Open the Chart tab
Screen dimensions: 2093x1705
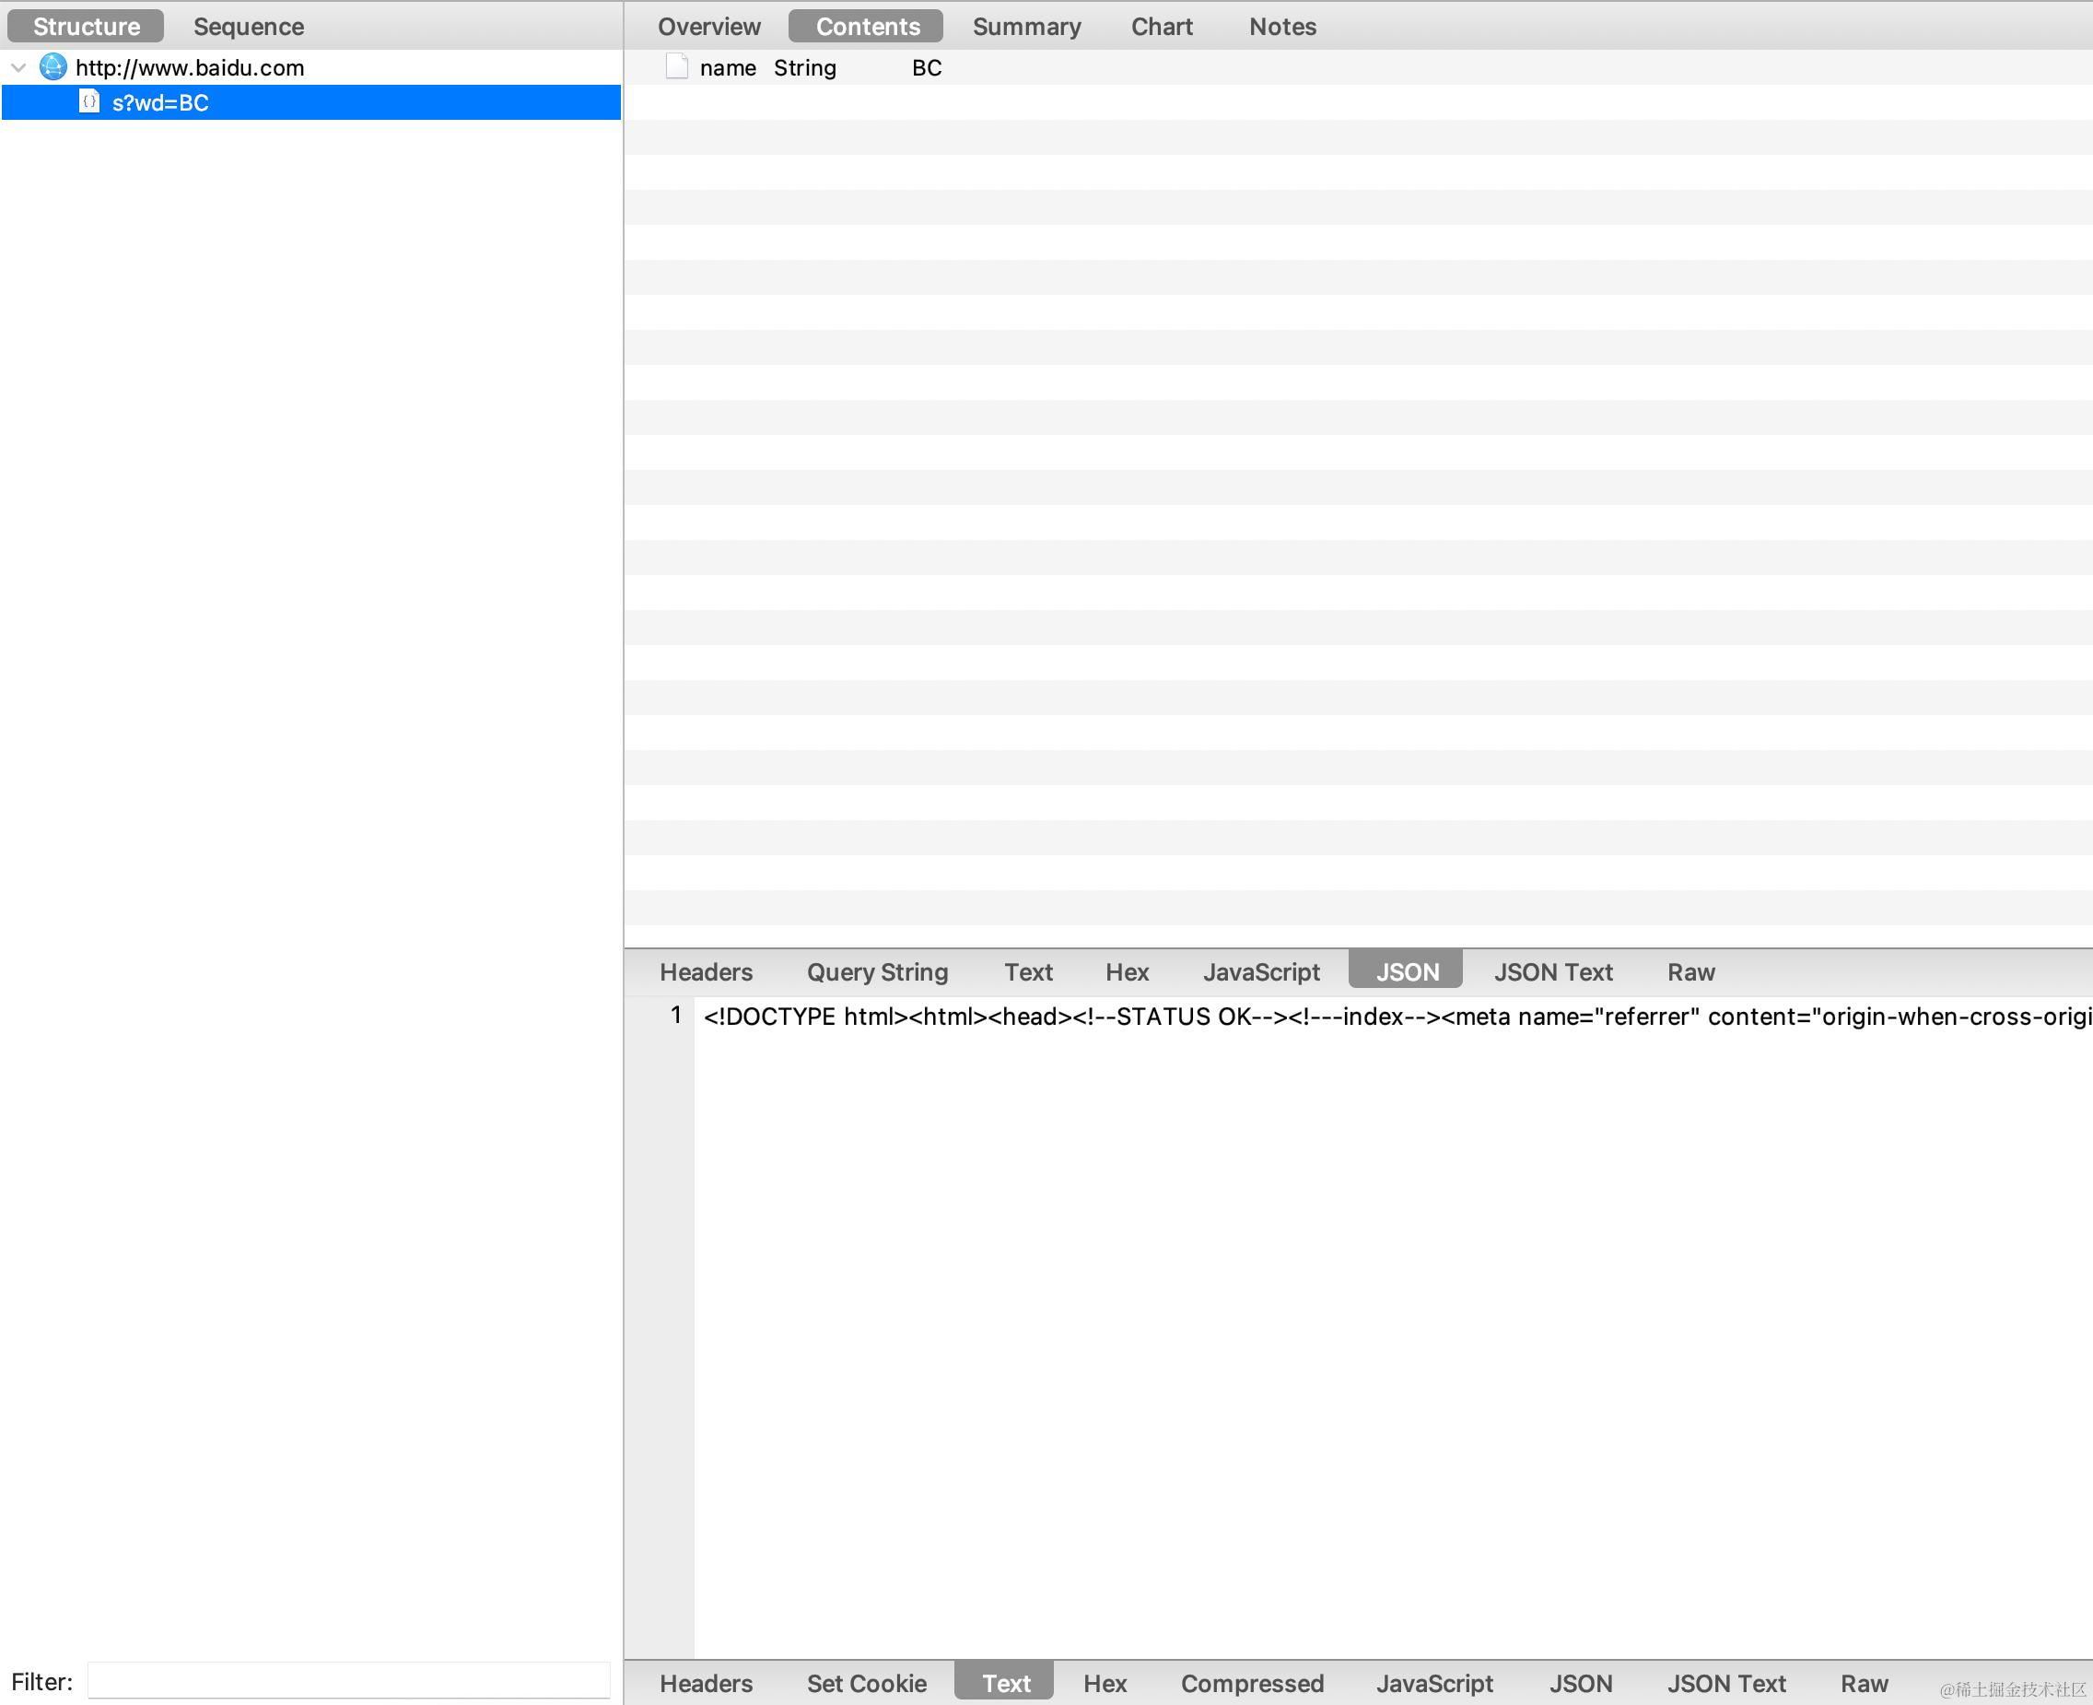point(1162,27)
